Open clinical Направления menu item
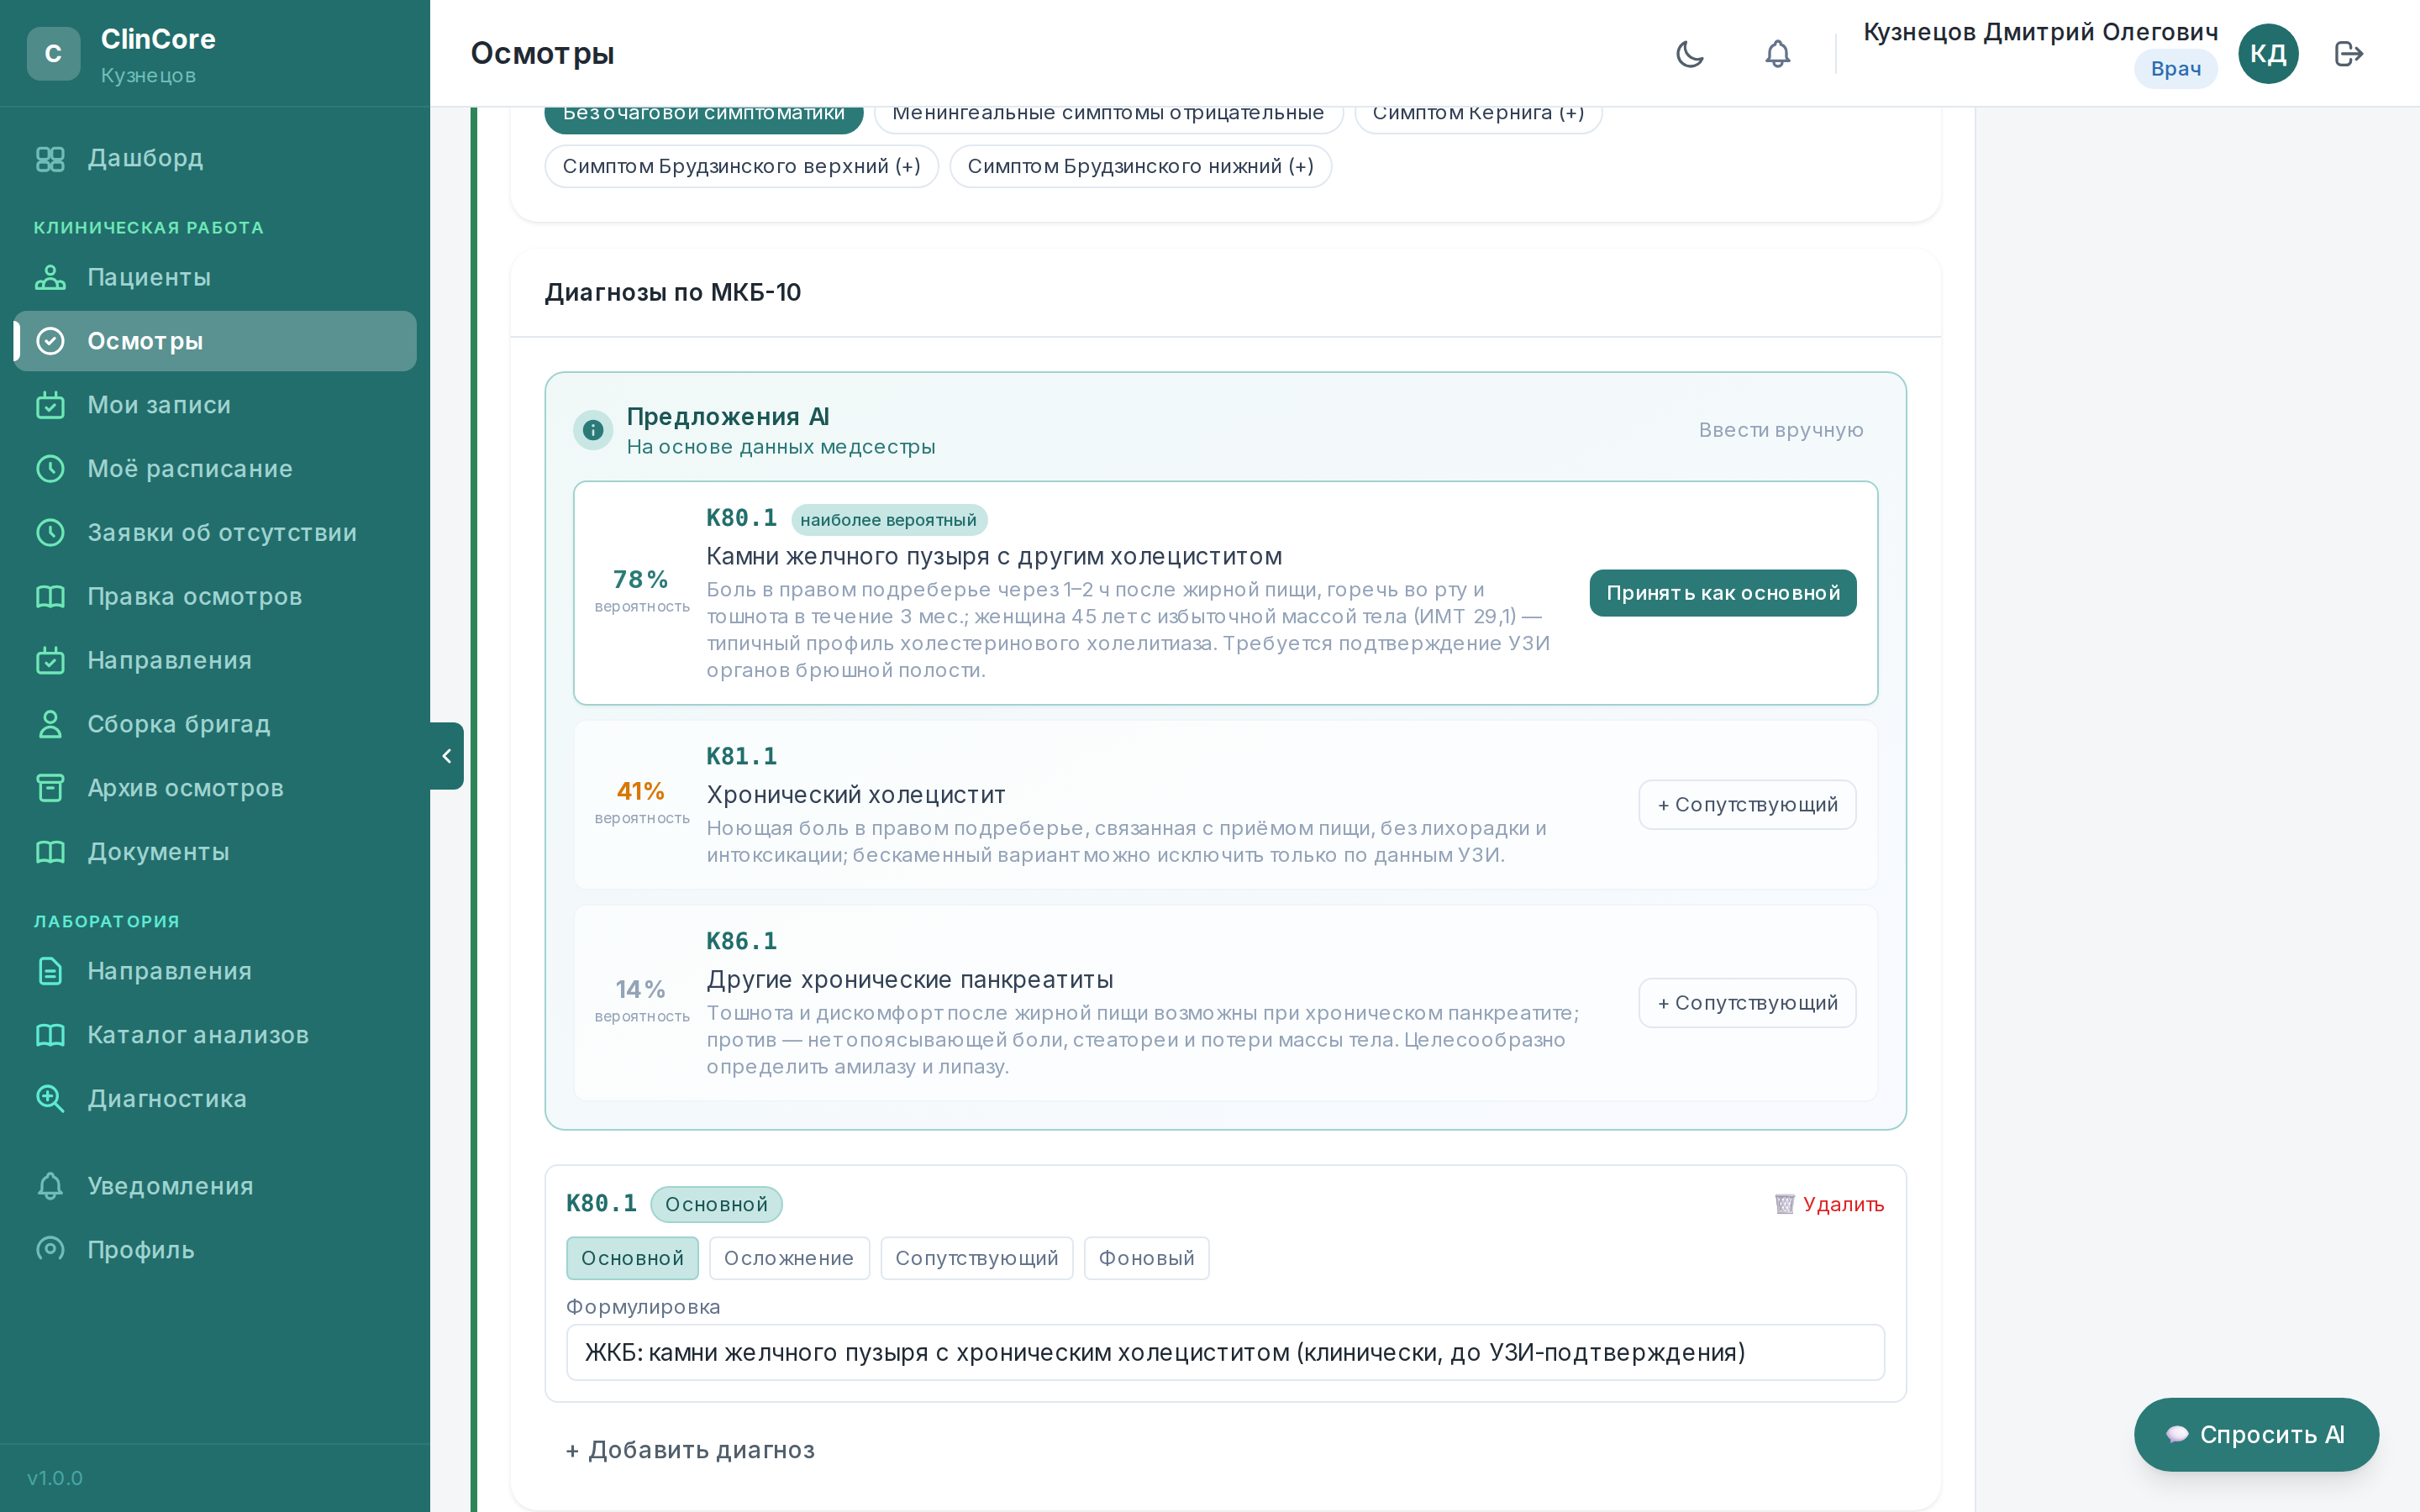This screenshot has width=2420, height=1512. [x=215, y=660]
